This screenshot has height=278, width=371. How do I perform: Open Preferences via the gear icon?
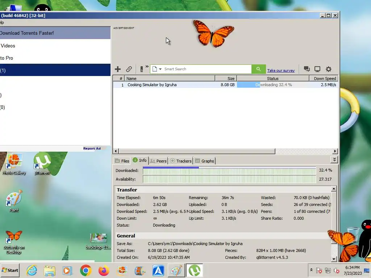tap(328, 69)
